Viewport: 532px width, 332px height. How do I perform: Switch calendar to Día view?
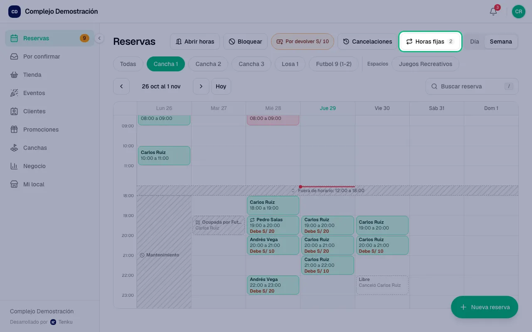[474, 41]
